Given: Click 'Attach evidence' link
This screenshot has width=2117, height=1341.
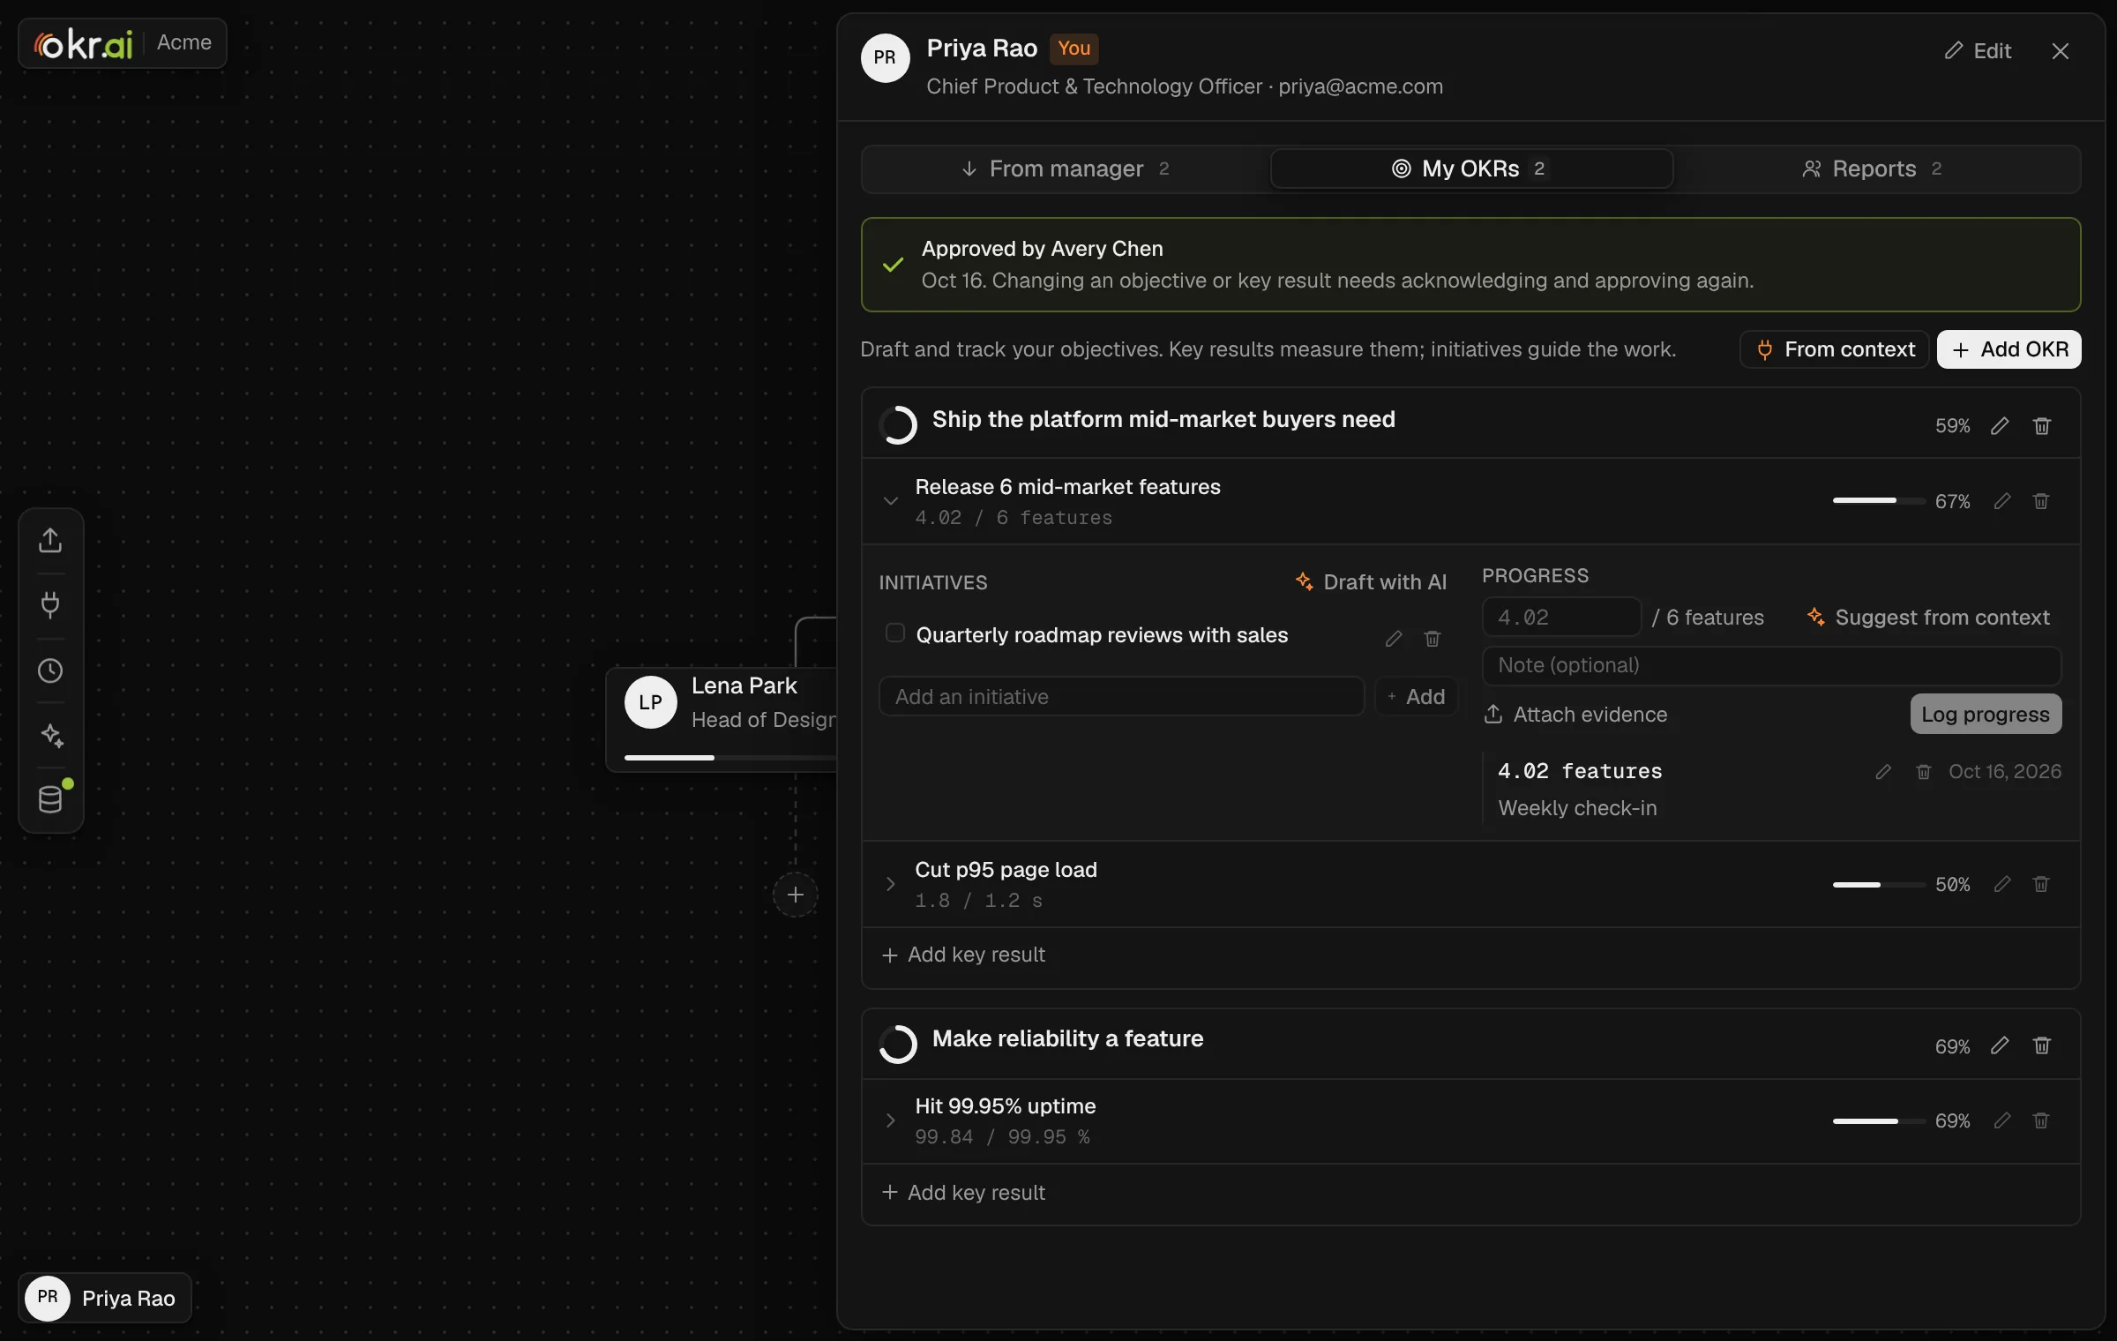Looking at the screenshot, I should 1576,715.
